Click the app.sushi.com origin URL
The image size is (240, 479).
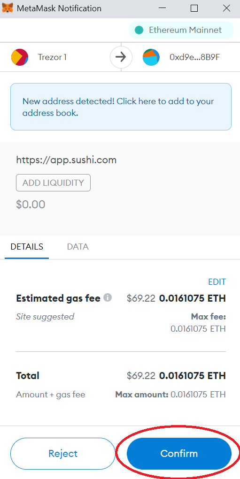point(66,160)
